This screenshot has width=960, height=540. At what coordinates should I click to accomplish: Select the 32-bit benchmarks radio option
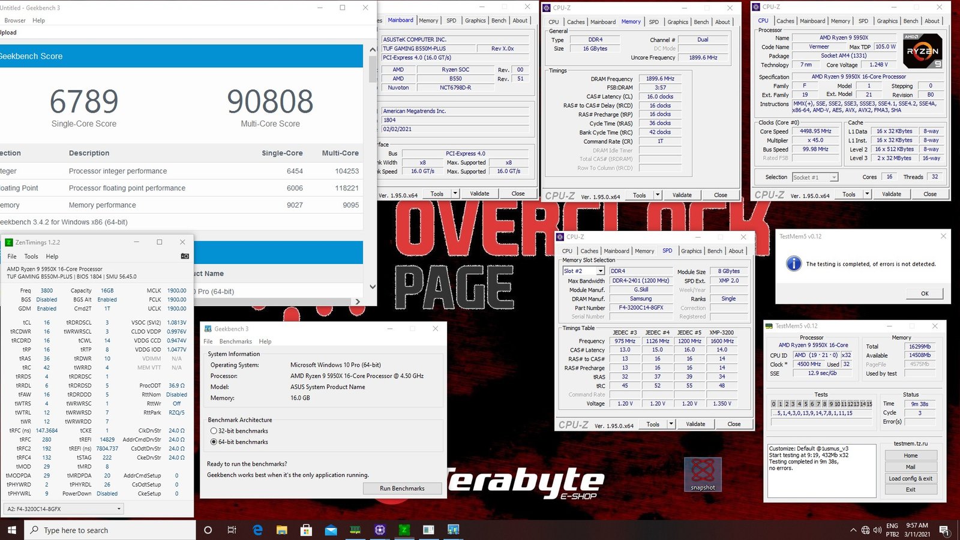pos(214,431)
